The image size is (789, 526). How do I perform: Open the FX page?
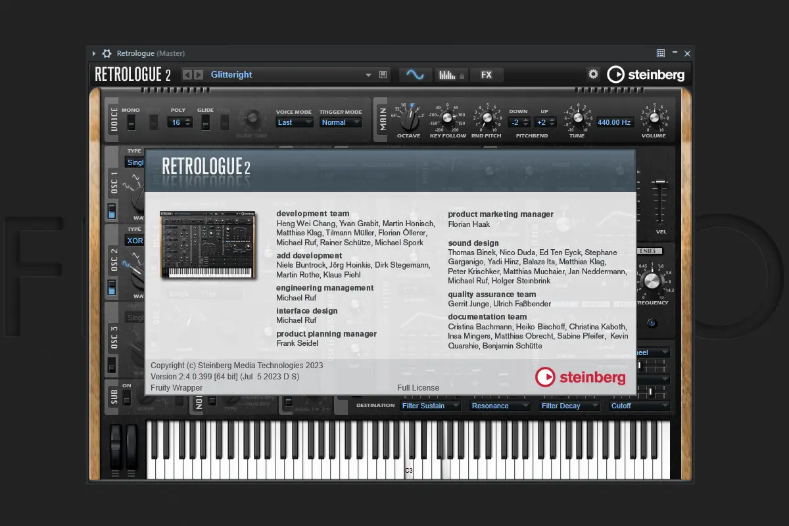click(x=487, y=75)
